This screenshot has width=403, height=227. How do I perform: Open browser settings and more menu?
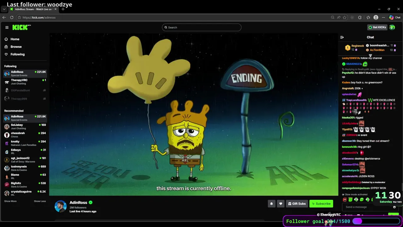pos(383,17)
